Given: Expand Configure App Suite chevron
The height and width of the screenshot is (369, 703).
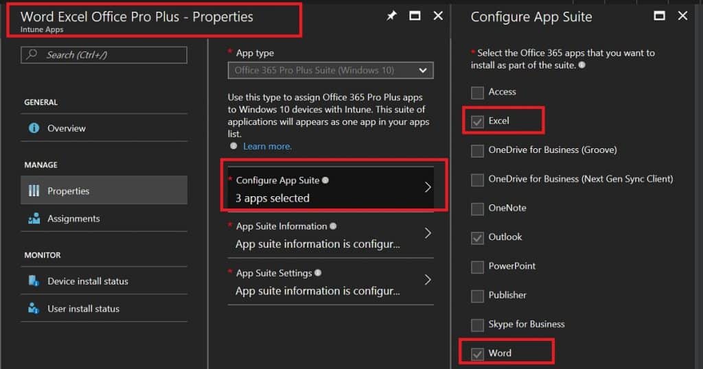Looking at the screenshot, I should click(x=428, y=187).
